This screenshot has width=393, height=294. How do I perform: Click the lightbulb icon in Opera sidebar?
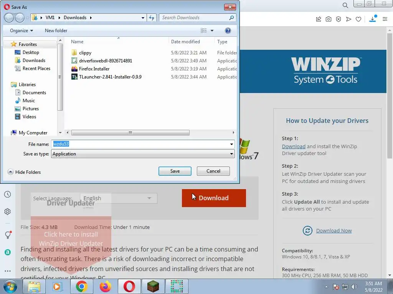pyautogui.click(x=8, y=235)
